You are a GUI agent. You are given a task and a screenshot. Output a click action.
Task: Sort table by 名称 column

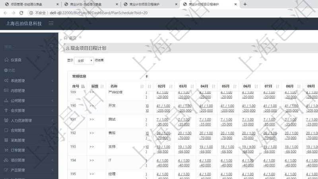[142, 86]
